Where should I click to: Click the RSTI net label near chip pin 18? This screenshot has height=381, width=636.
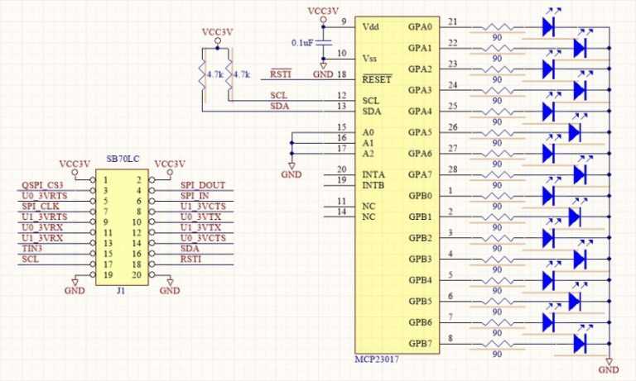tap(281, 74)
